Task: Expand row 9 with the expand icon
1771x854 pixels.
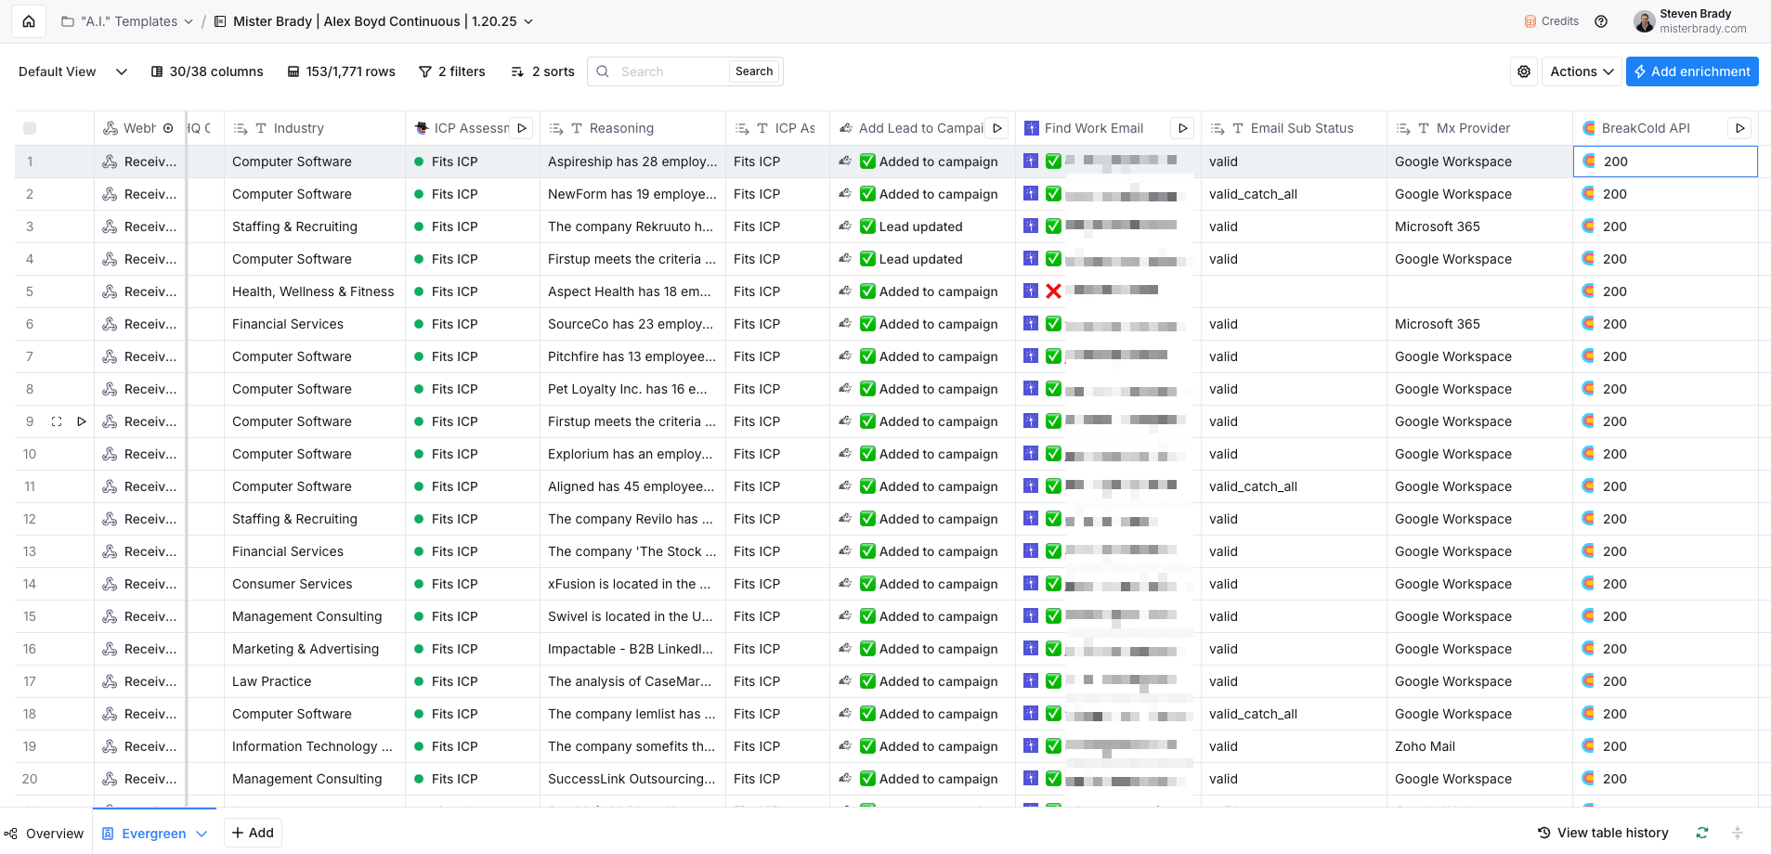Action: 57,421
